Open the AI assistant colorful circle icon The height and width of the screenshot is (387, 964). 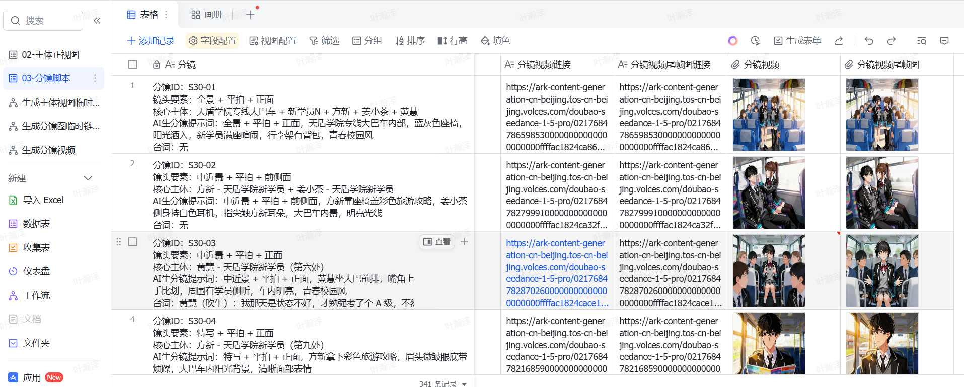tap(733, 41)
